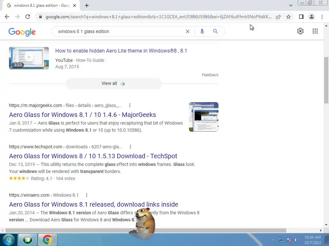Go back to the previous page
329x246 pixels.
[x=7, y=17]
